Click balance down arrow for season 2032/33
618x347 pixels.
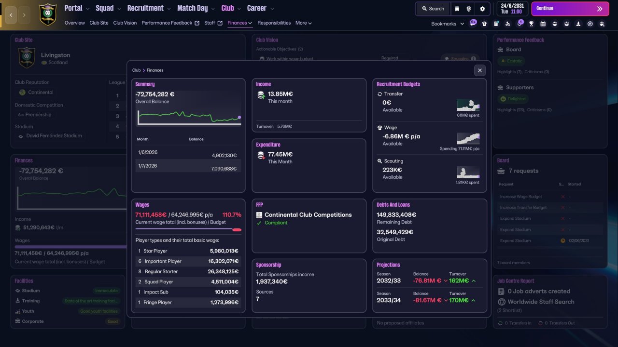[446, 281]
